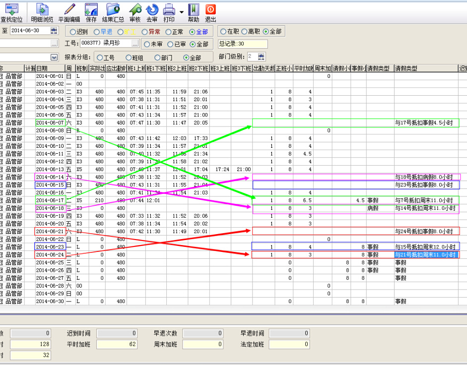Viewport: 467px width, 365px height.
Task: Click cell 与15号抵扣周末12.0小时
Action: pos(425,247)
